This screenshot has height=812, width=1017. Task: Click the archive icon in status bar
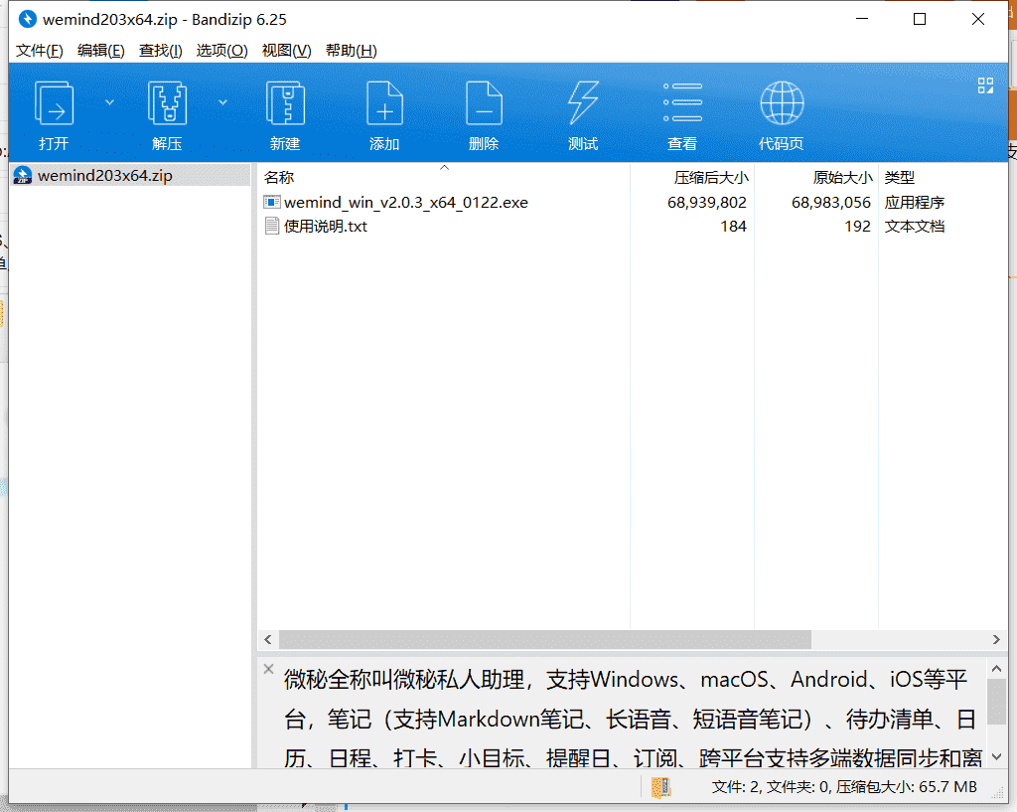(661, 787)
